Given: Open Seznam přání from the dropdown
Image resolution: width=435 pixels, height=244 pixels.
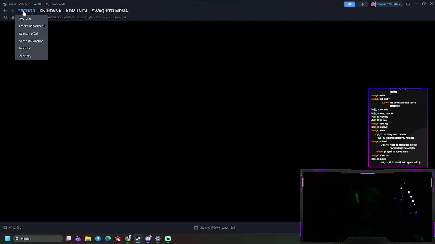Looking at the screenshot, I should coord(32,34).
